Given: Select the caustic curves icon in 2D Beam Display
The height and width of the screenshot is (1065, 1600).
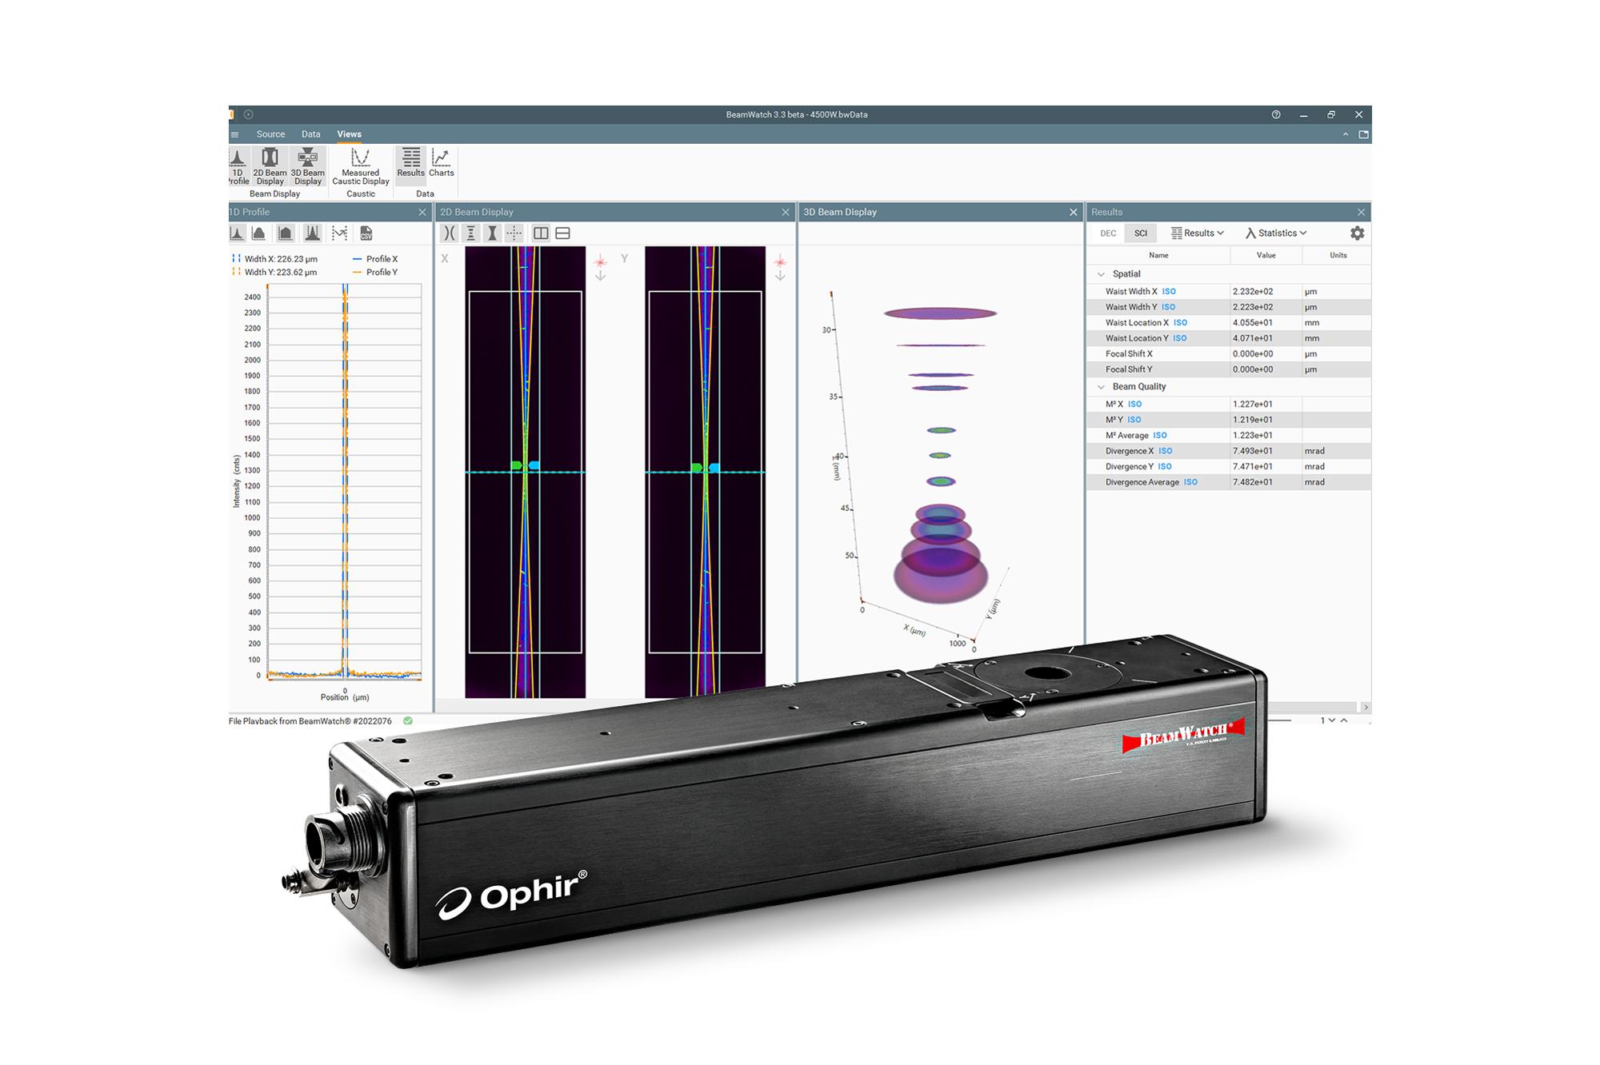Looking at the screenshot, I should 450,233.
